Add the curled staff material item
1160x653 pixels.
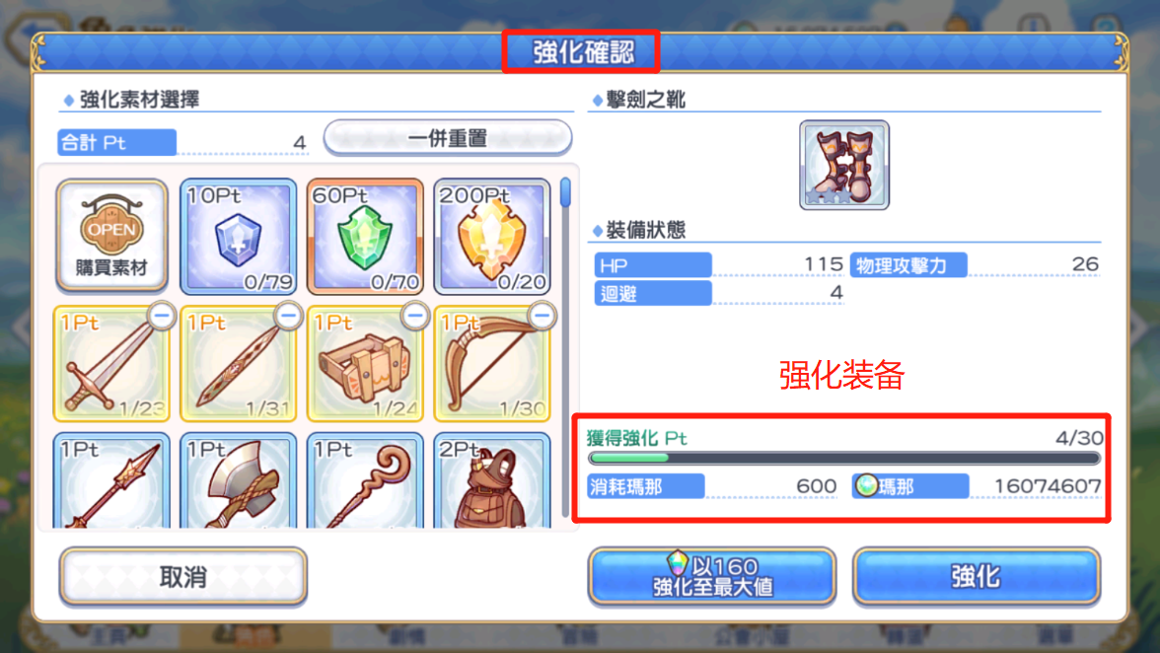[x=365, y=480]
